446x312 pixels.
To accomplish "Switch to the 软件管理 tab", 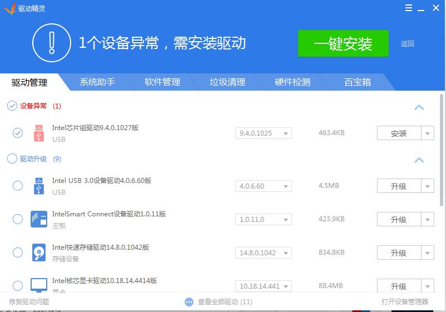I will 162,82.
